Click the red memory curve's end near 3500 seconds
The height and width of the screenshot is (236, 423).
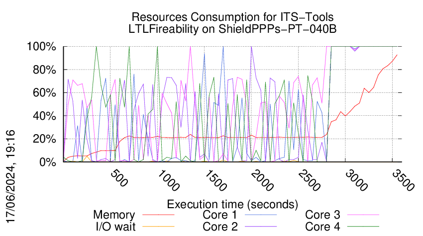[x=397, y=55]
